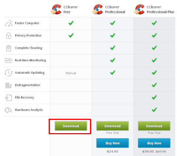Download the Professional Plus free trial
Image resolution: width=177 pixels, height=156 pixels.
[154, 126]
